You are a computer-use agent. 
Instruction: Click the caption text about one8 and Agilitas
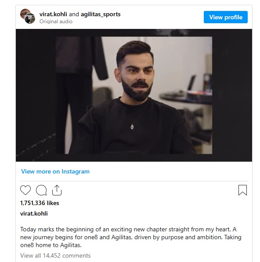pos(131,237)
